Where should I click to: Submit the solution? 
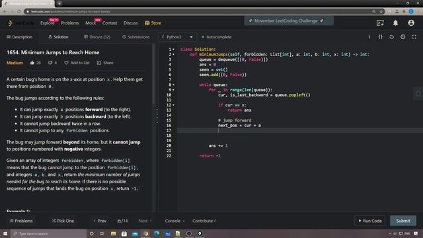click(403, 221)
